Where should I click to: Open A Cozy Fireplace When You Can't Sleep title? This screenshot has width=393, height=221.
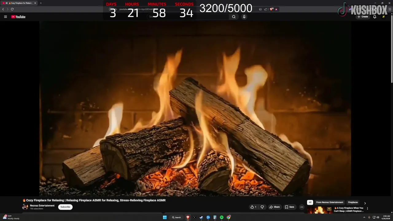click(x=348, y=209)
